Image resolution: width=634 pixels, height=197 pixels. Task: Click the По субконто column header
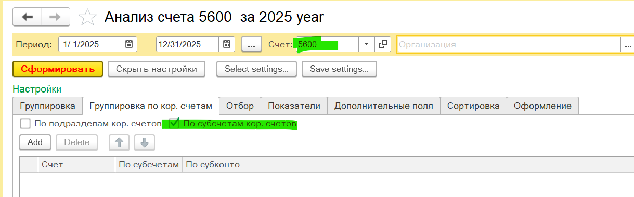point(408,164)
